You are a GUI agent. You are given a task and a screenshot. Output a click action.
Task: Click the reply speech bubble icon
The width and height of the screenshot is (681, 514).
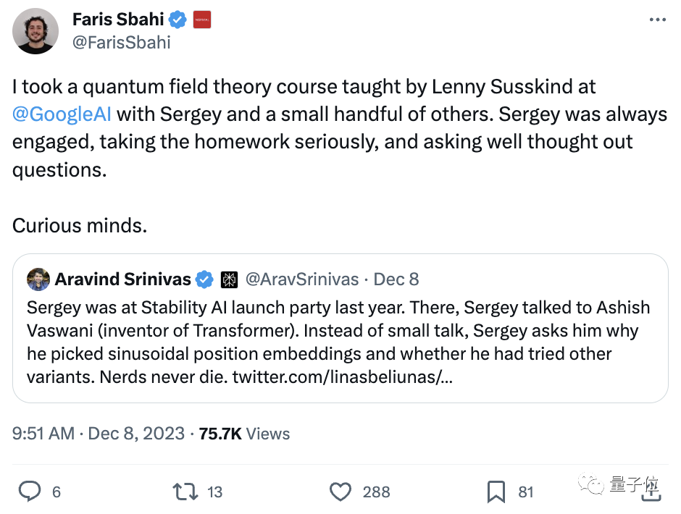(x=30, y=492)
